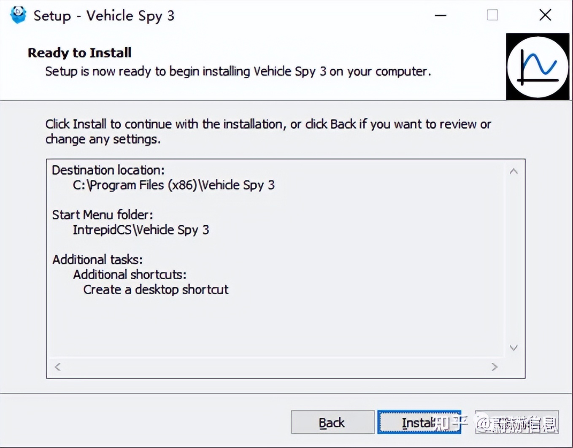This screenshot has width=573, height=448.
Task: Click the scroll up arrow
Action: click(514, 171)
